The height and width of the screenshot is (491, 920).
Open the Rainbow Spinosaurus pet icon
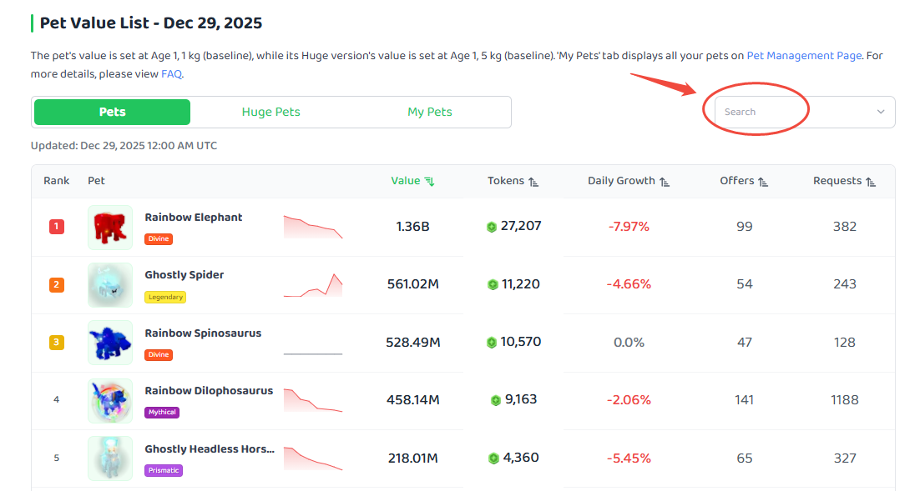(x=110, y=343)
